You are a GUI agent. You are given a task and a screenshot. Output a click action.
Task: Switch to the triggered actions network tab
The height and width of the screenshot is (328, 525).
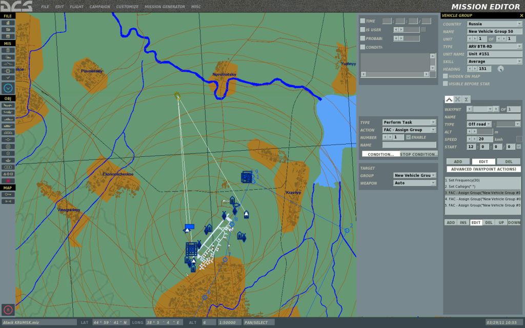pyautogui.click(x=458, y=99)
